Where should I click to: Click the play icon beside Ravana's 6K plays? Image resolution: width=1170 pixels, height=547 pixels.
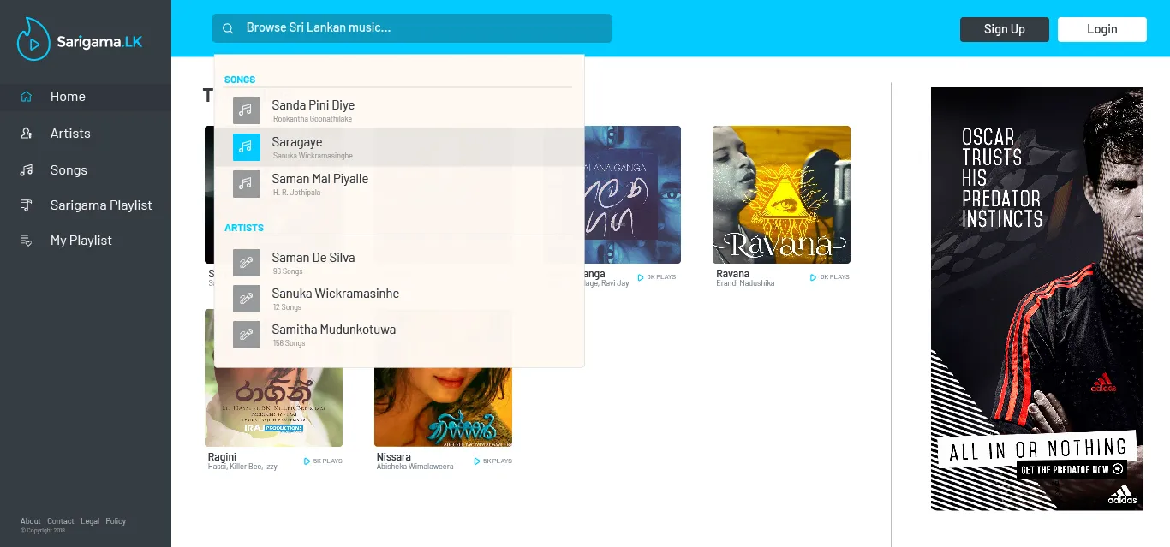tap(814, 277)
